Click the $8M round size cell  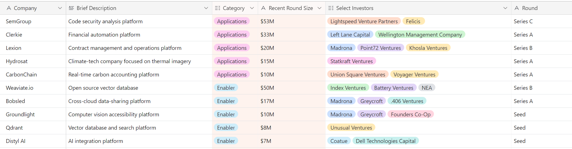pos(292,128)
